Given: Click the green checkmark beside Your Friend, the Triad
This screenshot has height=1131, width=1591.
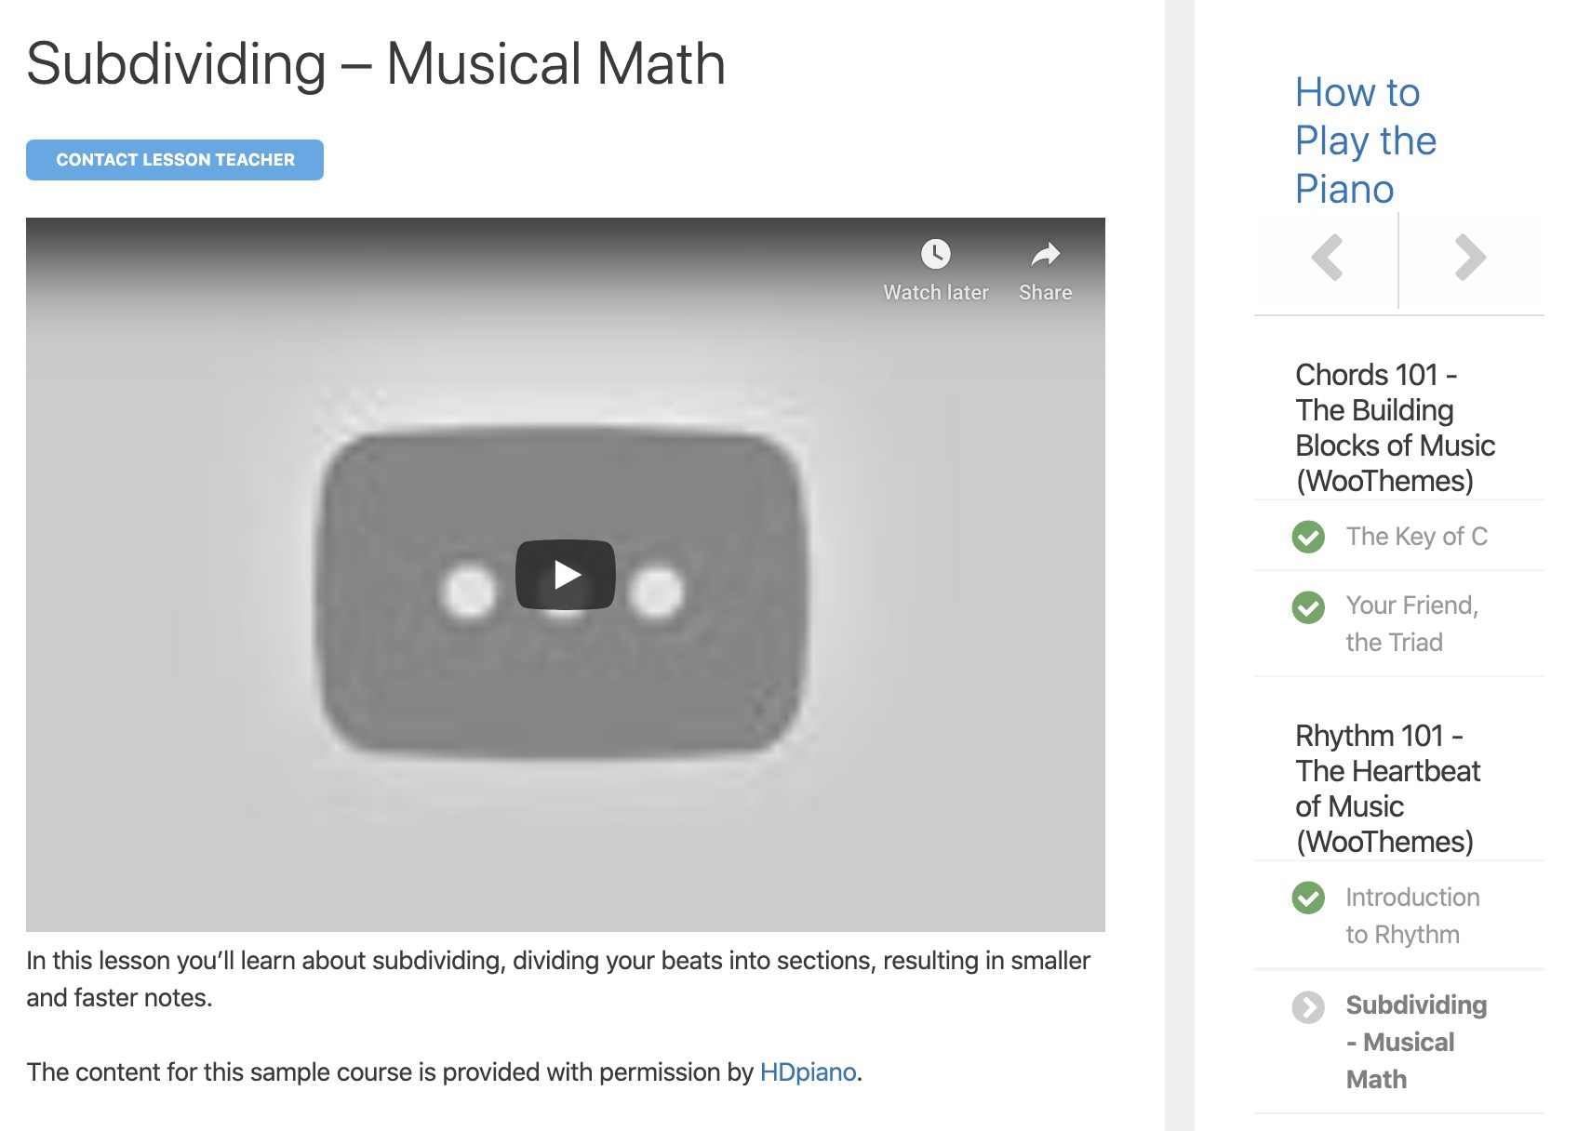Looking at the screenshot, I should click(1308, 607).
